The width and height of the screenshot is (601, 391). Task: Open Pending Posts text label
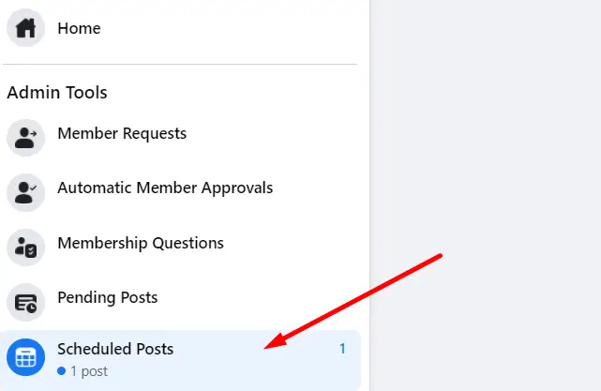(108, 297)
